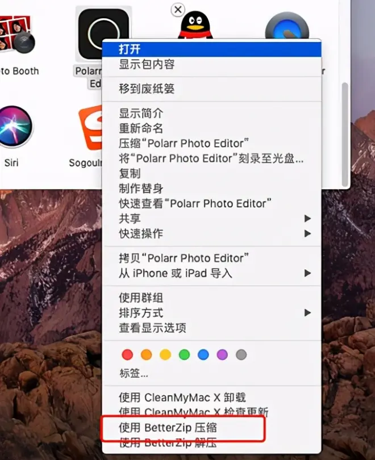Screen dimensions: 375x460
Task: Expand the 快速操作 submenu
Action: tap(211, 233)
